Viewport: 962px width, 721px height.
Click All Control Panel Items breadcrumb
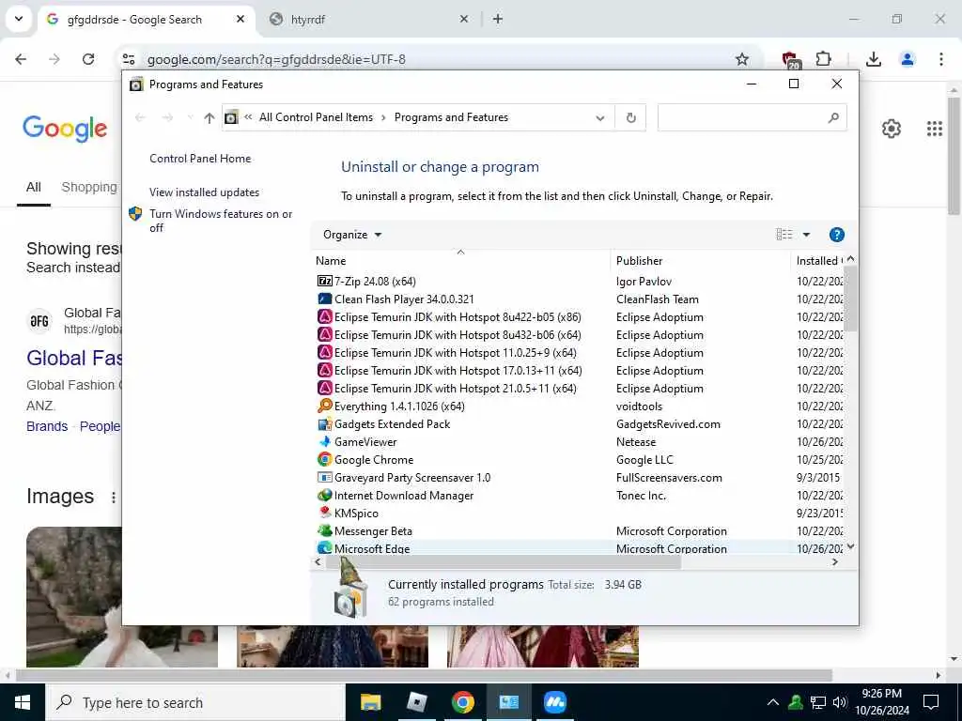click(x=316, y=117)
